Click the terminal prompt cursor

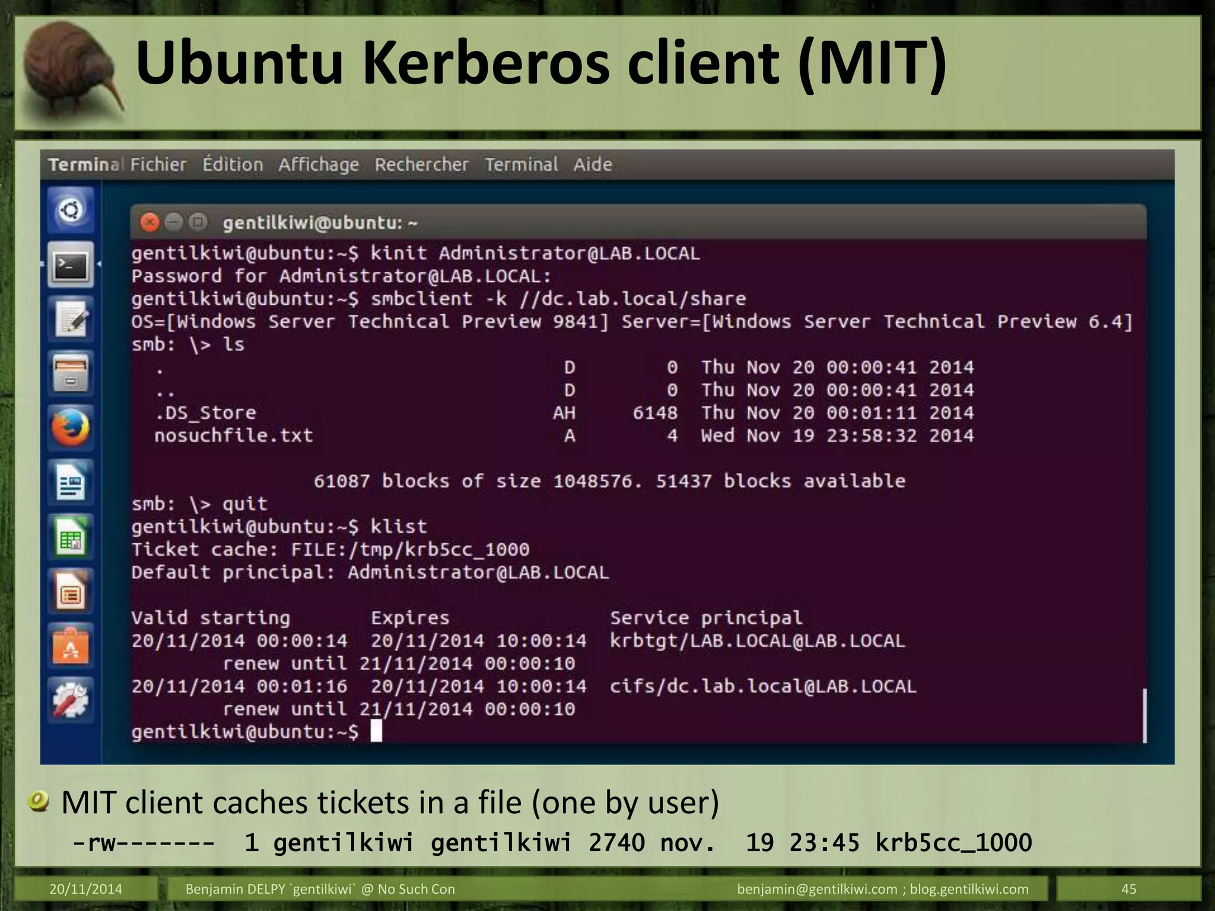(376, 731)
